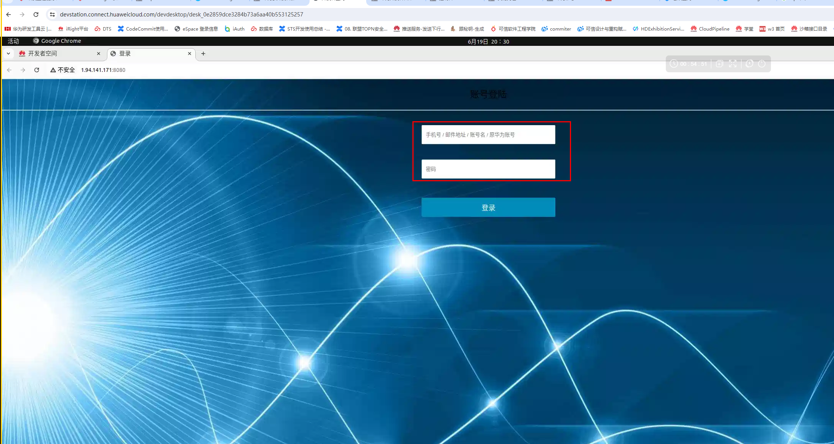
Task: Click the phone/email account input field
Action: tap(488, 135)
